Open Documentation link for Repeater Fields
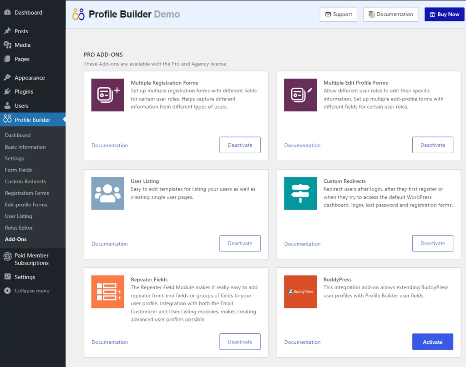 pos(110,342)
